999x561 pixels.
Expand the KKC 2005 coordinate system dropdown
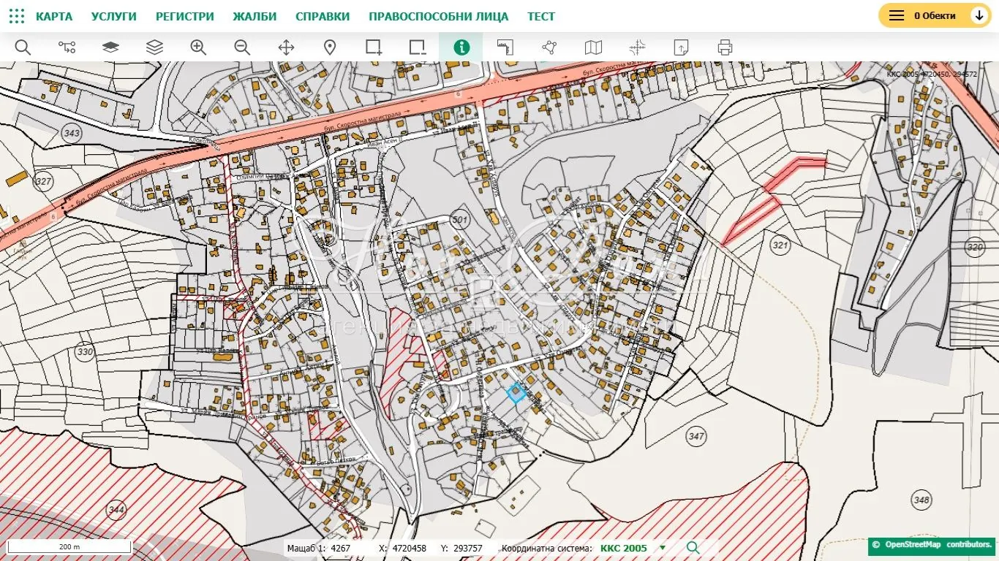(x=663, y=548)
